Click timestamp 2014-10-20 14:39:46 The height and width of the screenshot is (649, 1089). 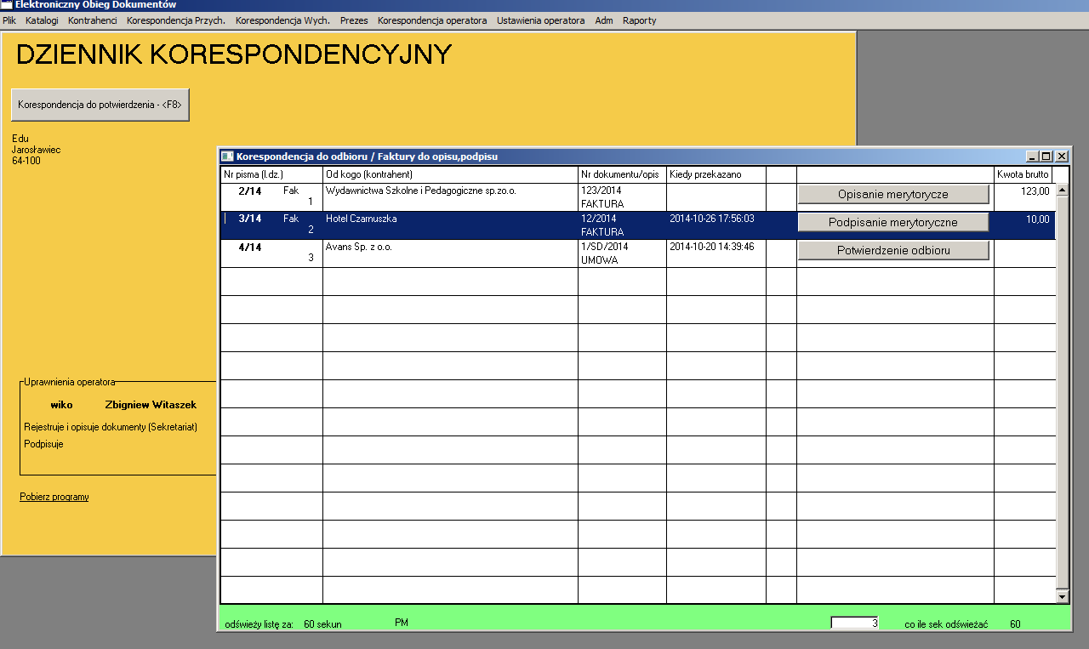click(712, 248)
